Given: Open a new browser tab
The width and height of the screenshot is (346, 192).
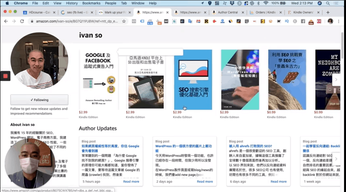Looking at the screenshot, I should point(328,12).
